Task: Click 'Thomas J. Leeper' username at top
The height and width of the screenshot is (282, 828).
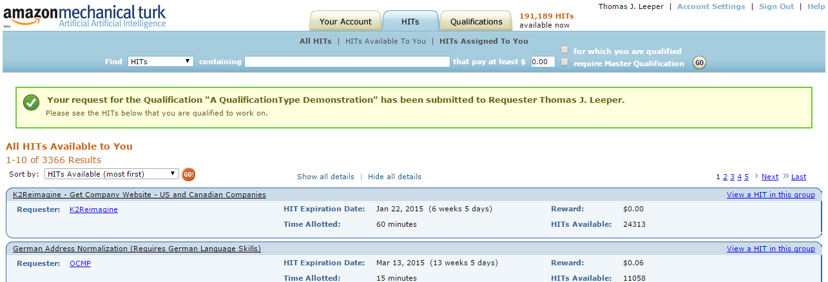Action: 631,6
